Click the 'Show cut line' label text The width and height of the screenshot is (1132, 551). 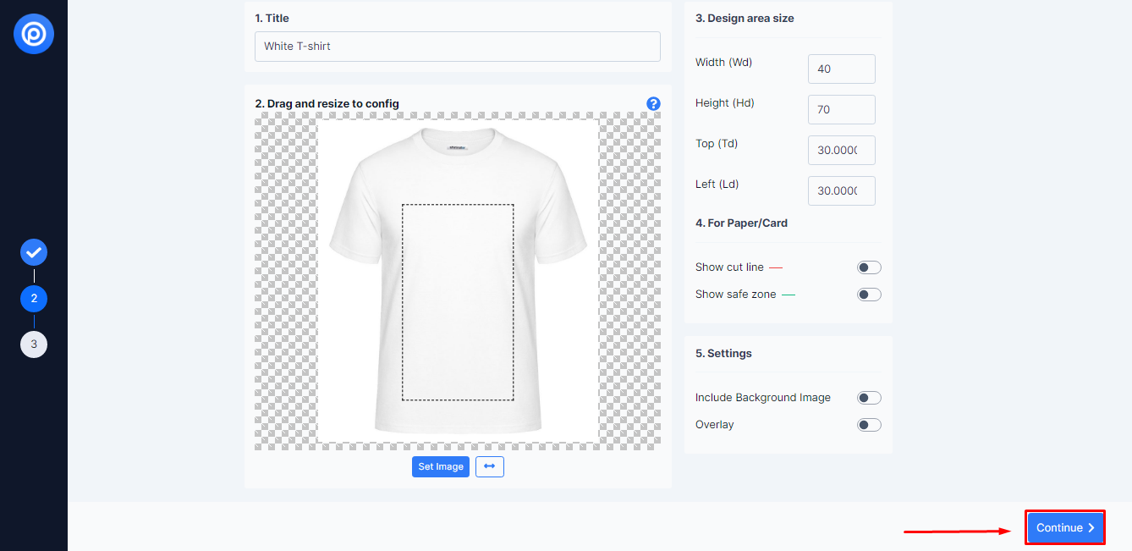729,267
